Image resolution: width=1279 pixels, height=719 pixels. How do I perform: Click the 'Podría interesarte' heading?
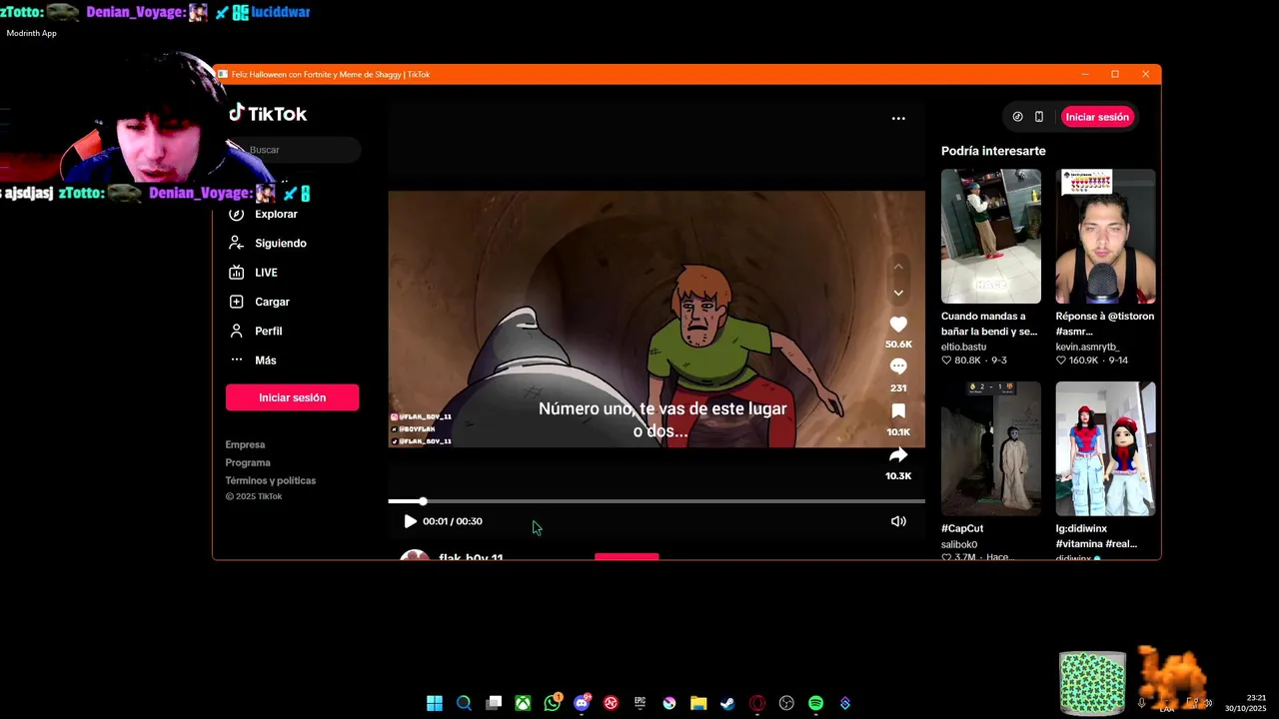(x=993, y=151)
